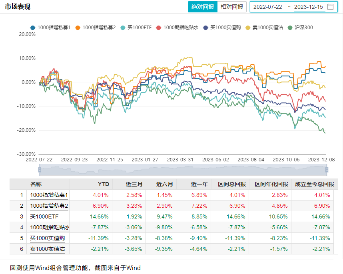Click the teal legend dot for 买1000ETF

coord(123,28)
